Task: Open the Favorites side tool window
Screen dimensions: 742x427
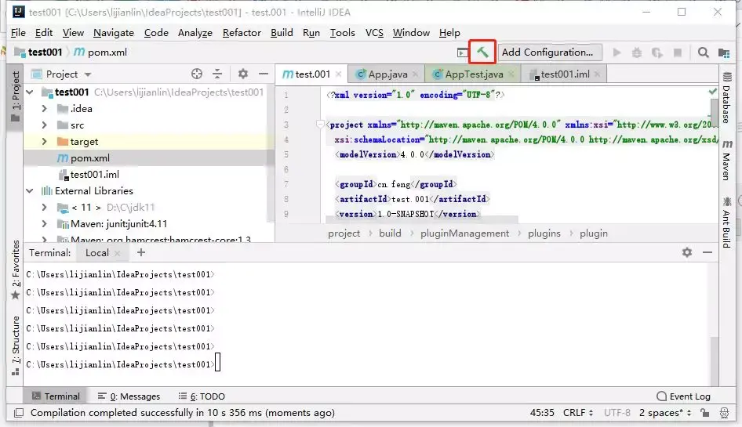Action: coord(16,270)
